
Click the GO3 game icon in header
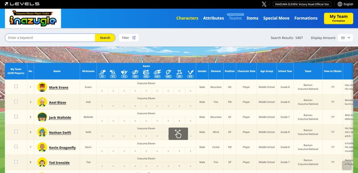tap(157, 74)
